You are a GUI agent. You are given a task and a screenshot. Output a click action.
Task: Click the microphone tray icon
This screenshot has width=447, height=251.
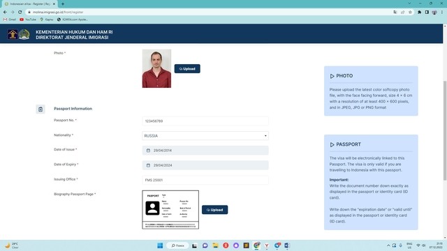tap(400, 245)
